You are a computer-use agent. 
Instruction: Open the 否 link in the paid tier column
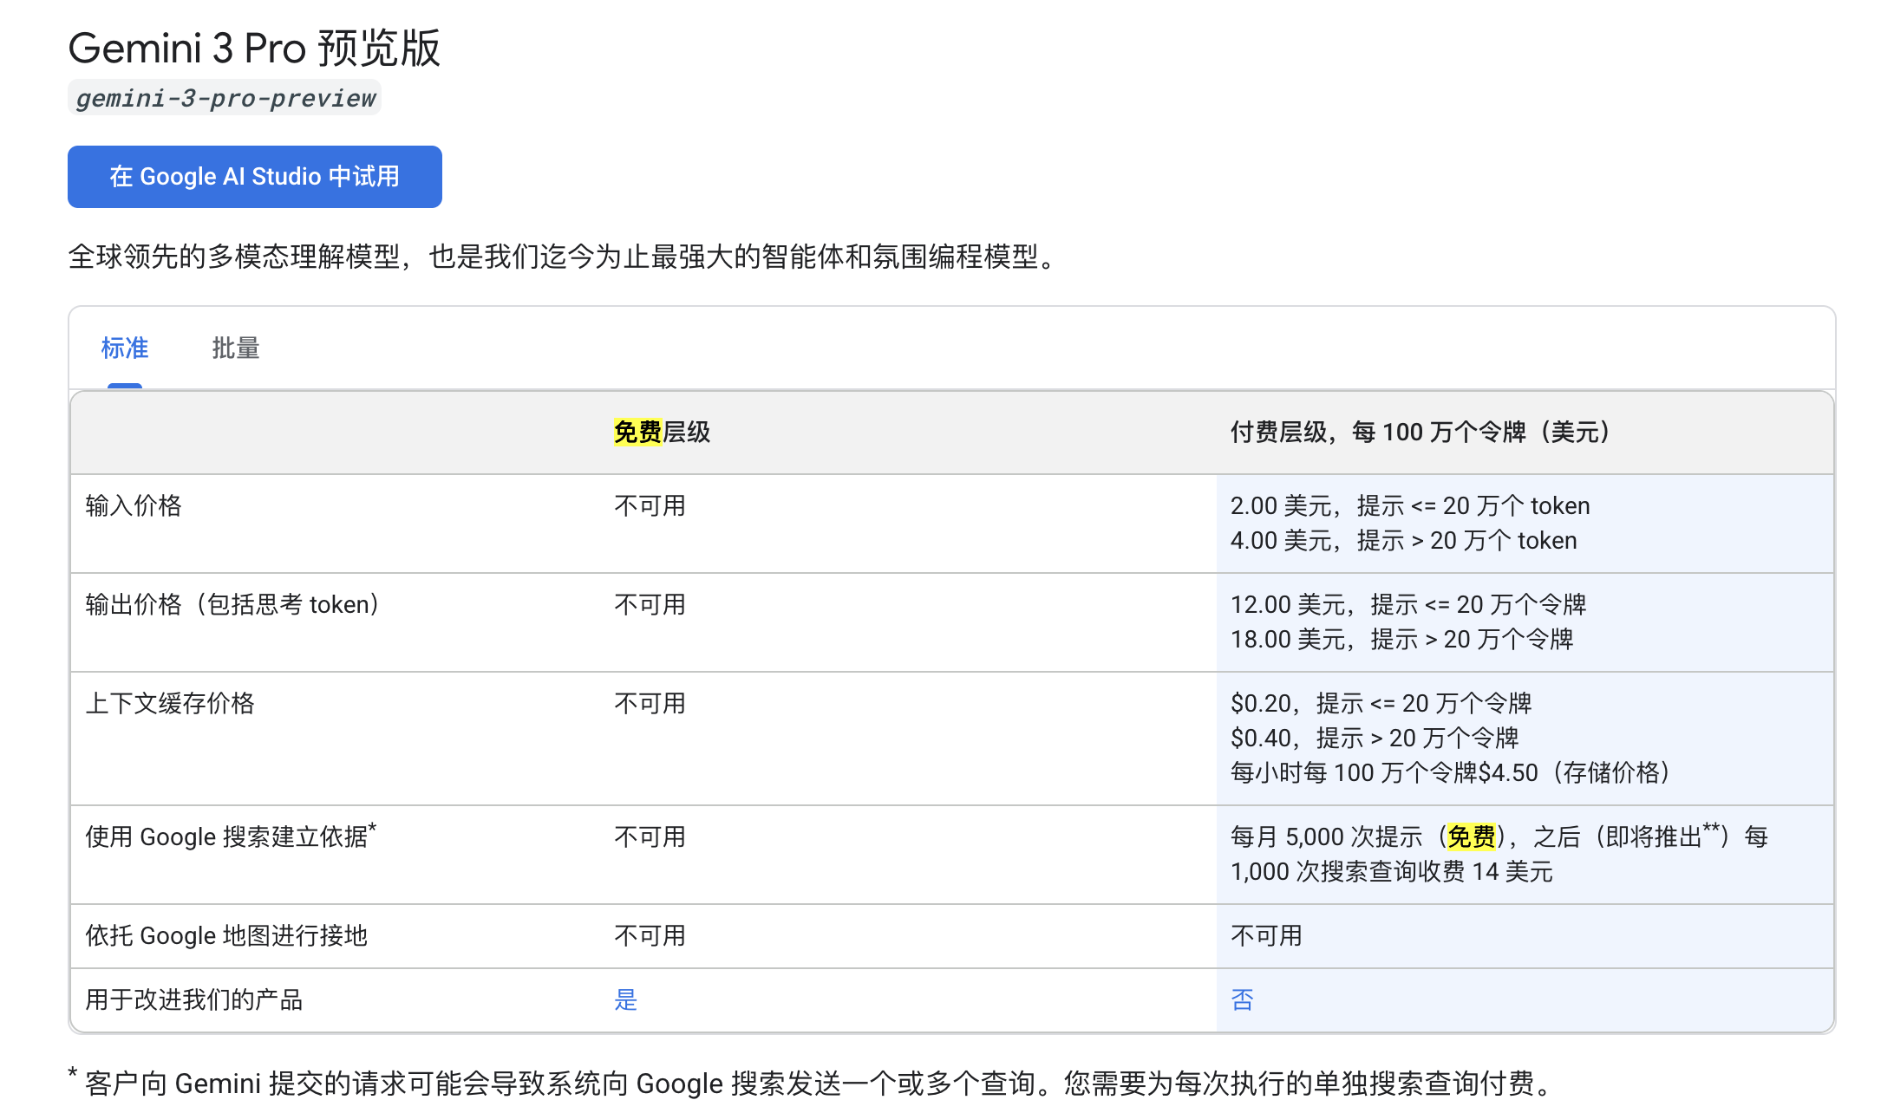[1243, 1000]
